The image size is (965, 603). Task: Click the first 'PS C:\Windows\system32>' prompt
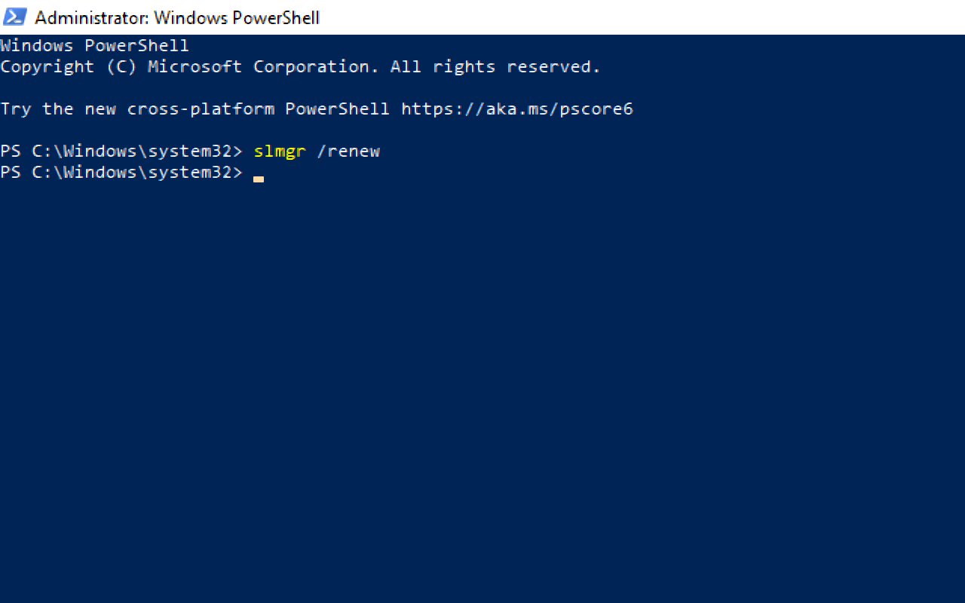[x=121, y=152]
